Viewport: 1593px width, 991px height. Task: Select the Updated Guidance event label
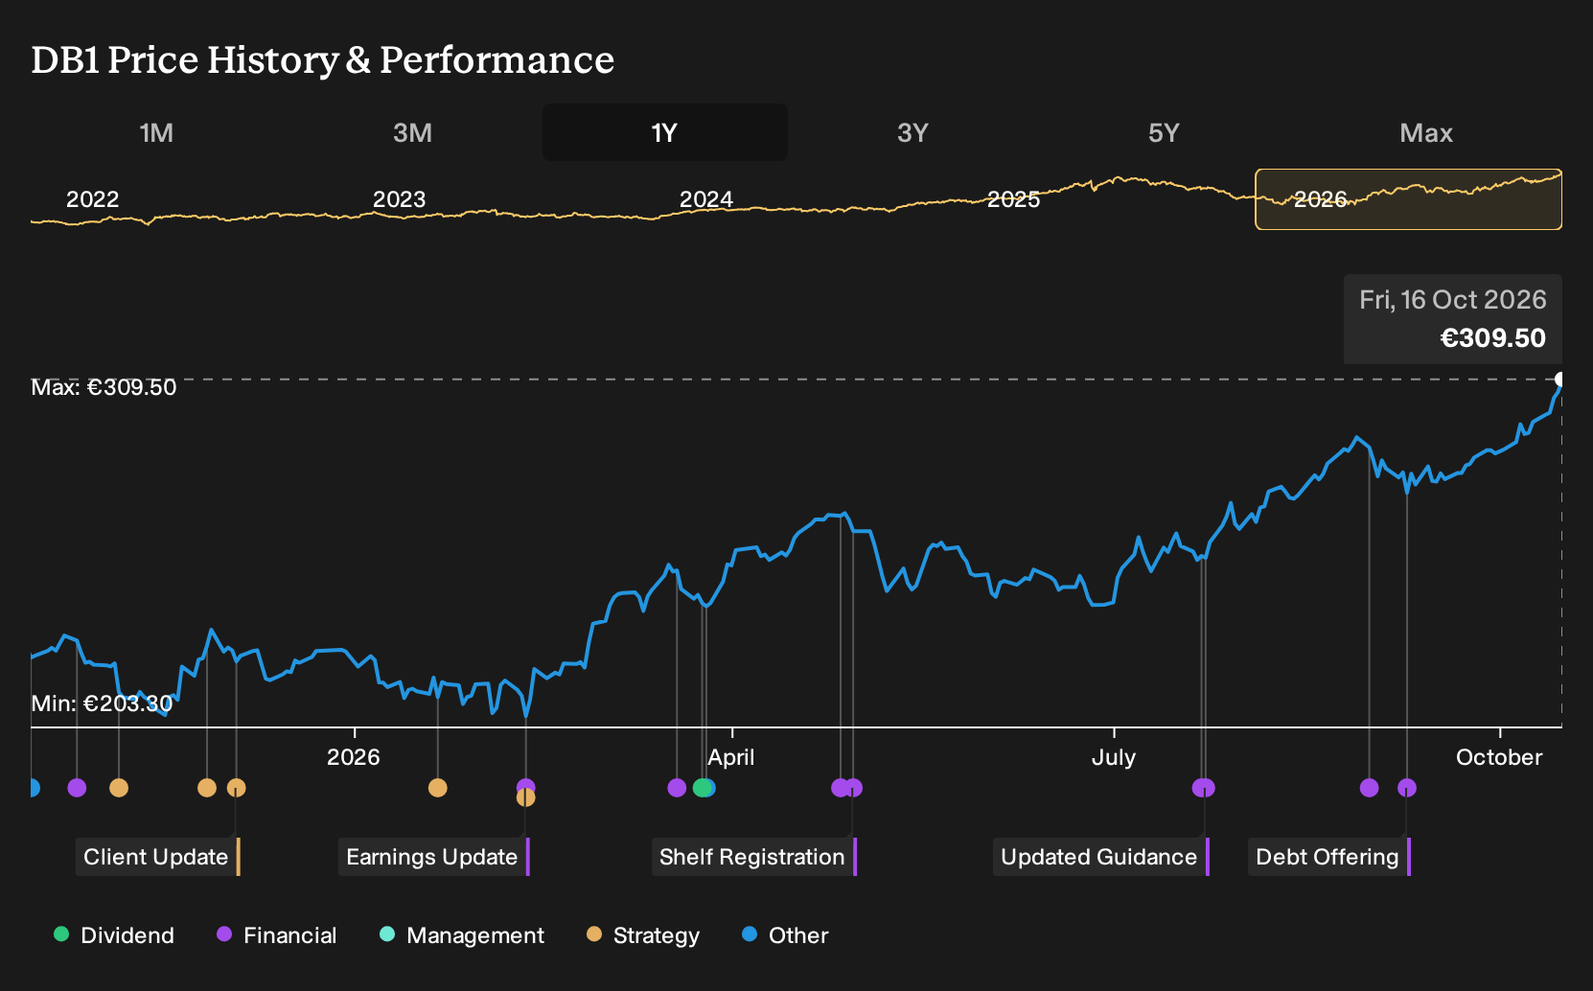[x=1101, y=857]
